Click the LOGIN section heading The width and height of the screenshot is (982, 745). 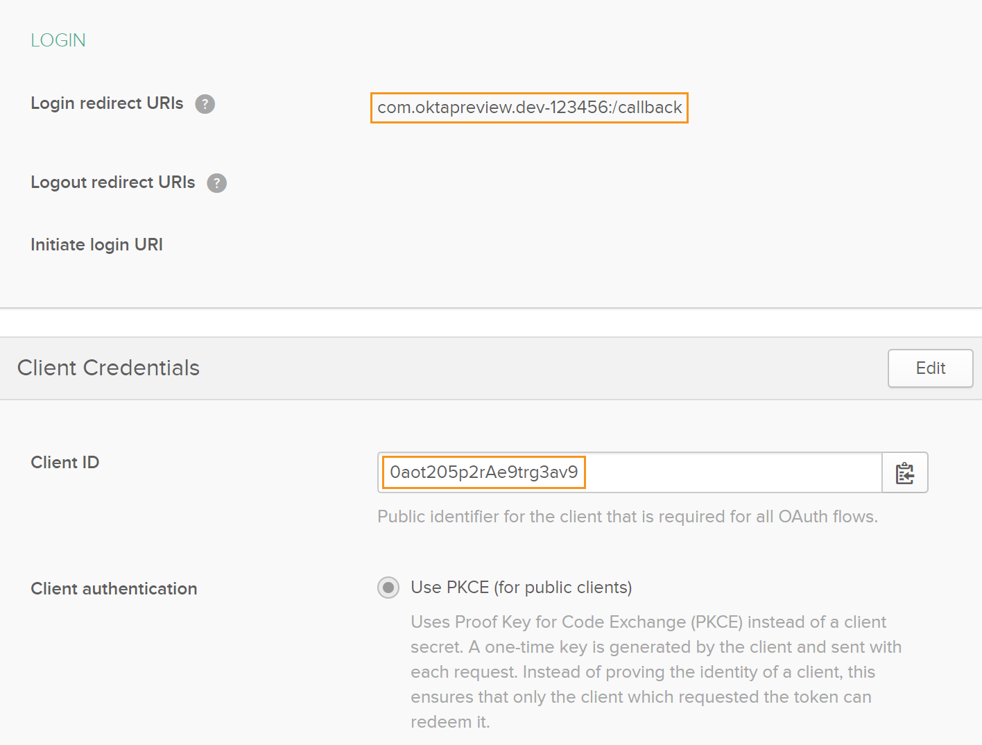pyautogui.click(x=58, y=40)
